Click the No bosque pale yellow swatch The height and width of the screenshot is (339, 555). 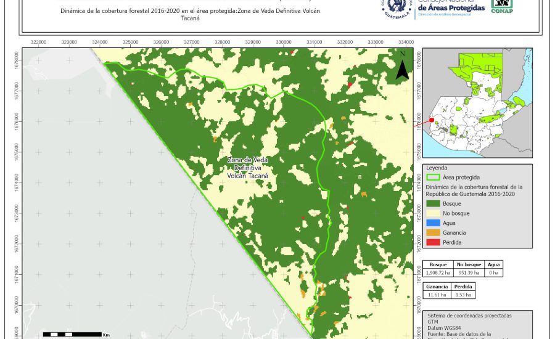(434, 213)
